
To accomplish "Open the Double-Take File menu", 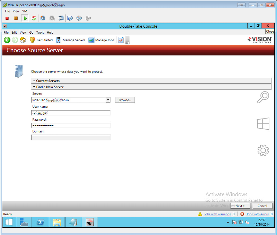I will [6, 32].
